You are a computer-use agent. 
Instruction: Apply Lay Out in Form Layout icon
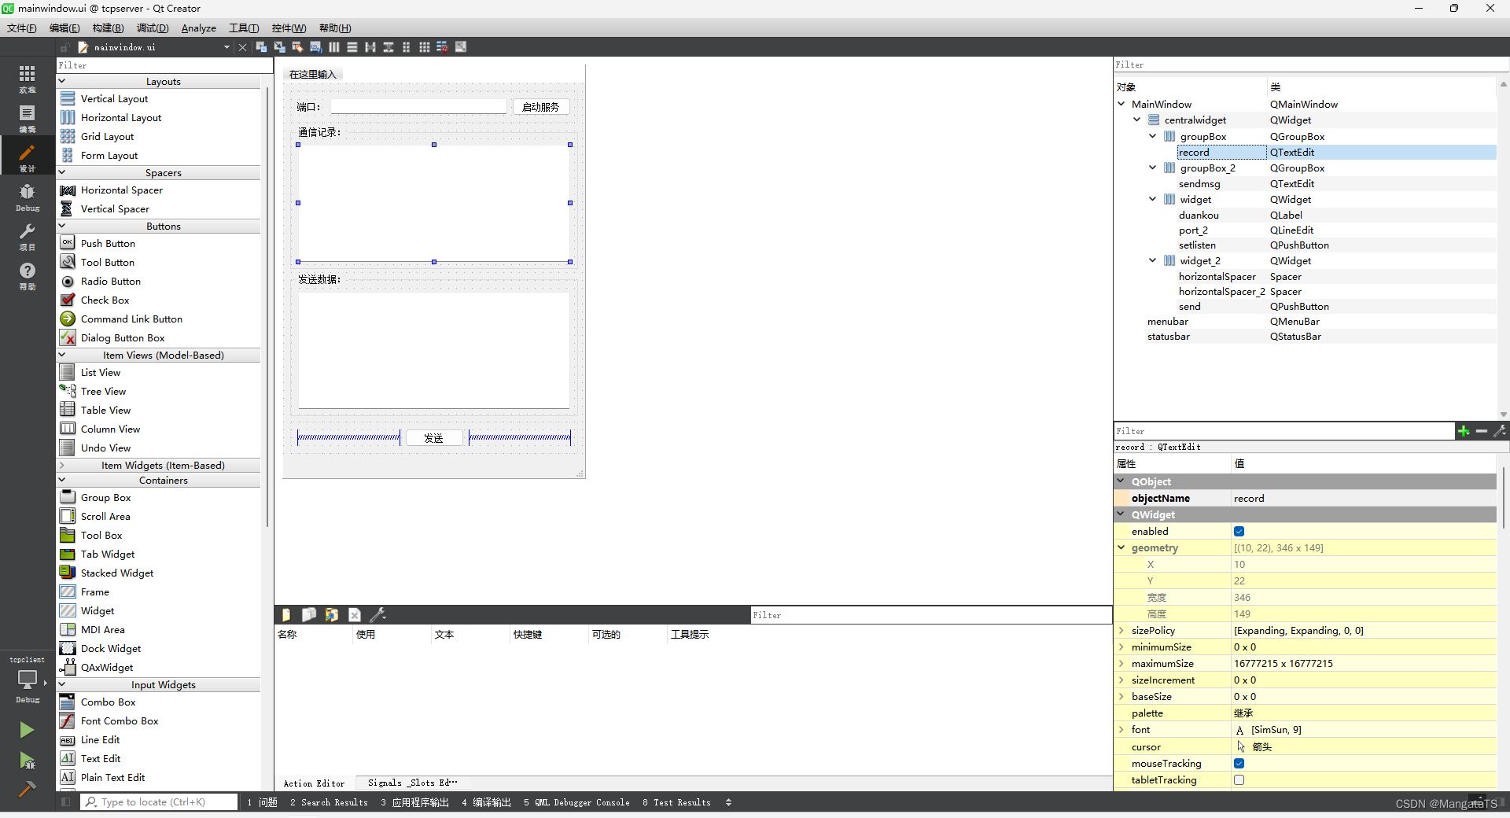(407, 47)
